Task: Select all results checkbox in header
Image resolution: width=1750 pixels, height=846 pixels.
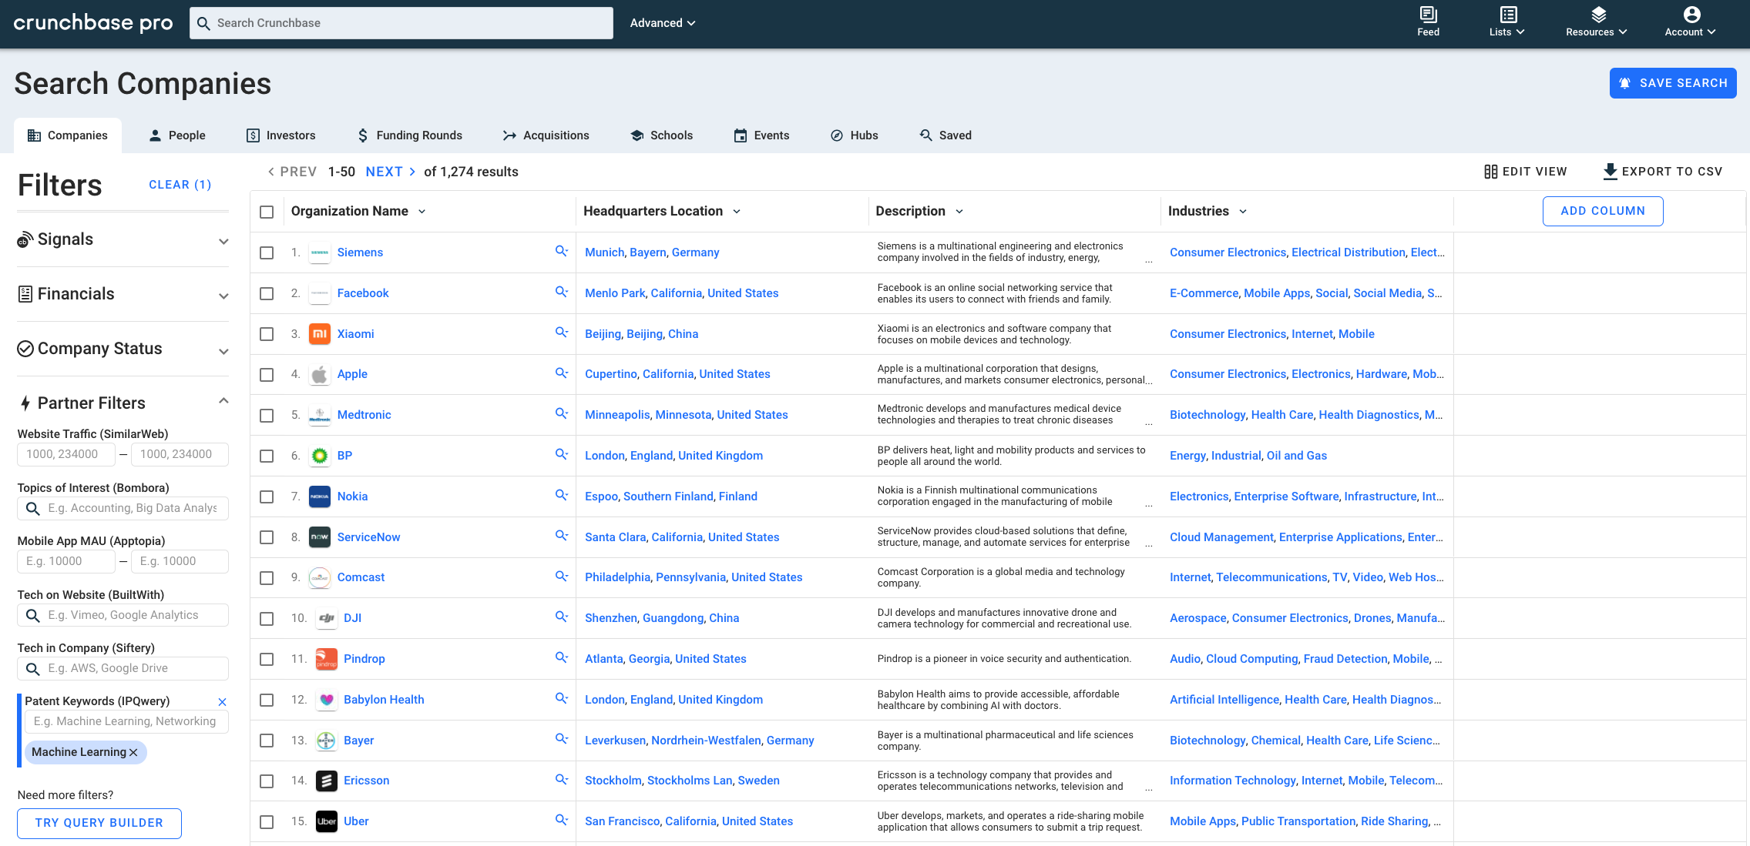Action: click(267, 211)
